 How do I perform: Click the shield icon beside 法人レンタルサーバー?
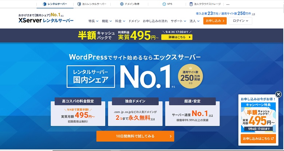(x=79, y=4)
